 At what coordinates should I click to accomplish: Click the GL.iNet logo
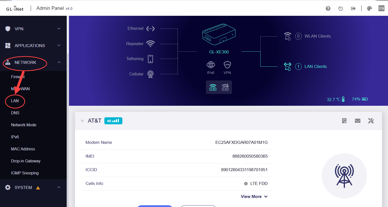(x=15, y=9)
